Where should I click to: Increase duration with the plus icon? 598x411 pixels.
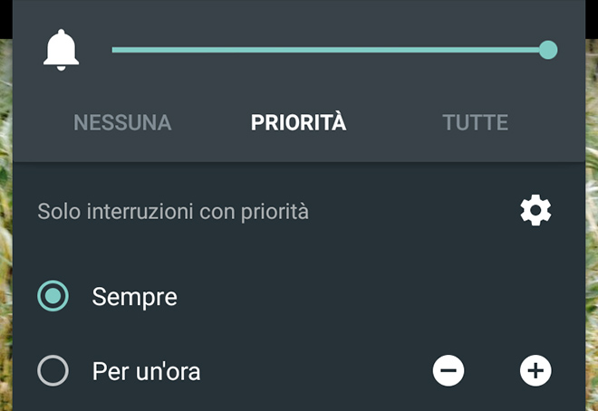(535, 370)
